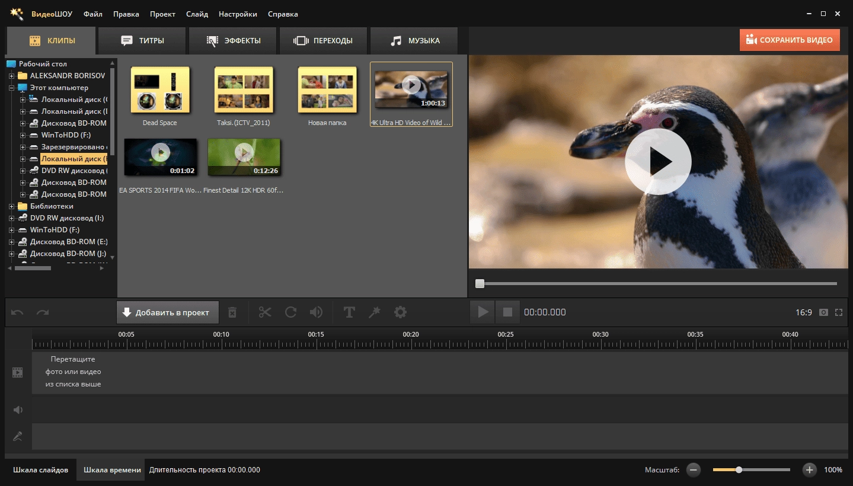Image resolution: width=853 pixels, height=486 pixels.
Task: Expand Дисковод BD-ROM (E:) node
Action: 11,242
